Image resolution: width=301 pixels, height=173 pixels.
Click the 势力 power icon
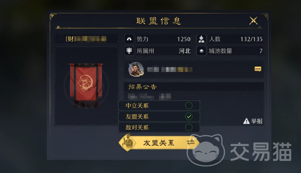click(x=129, y=39)
